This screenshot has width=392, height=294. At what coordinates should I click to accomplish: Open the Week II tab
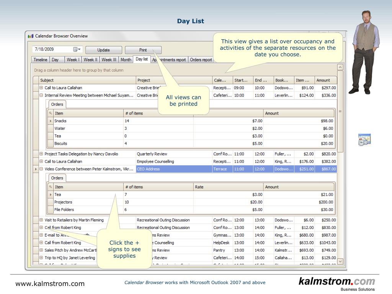click(90, 60)
